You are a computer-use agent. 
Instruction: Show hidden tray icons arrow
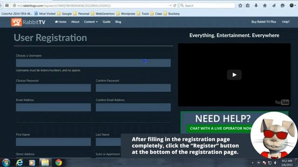(x=252, y=163)
